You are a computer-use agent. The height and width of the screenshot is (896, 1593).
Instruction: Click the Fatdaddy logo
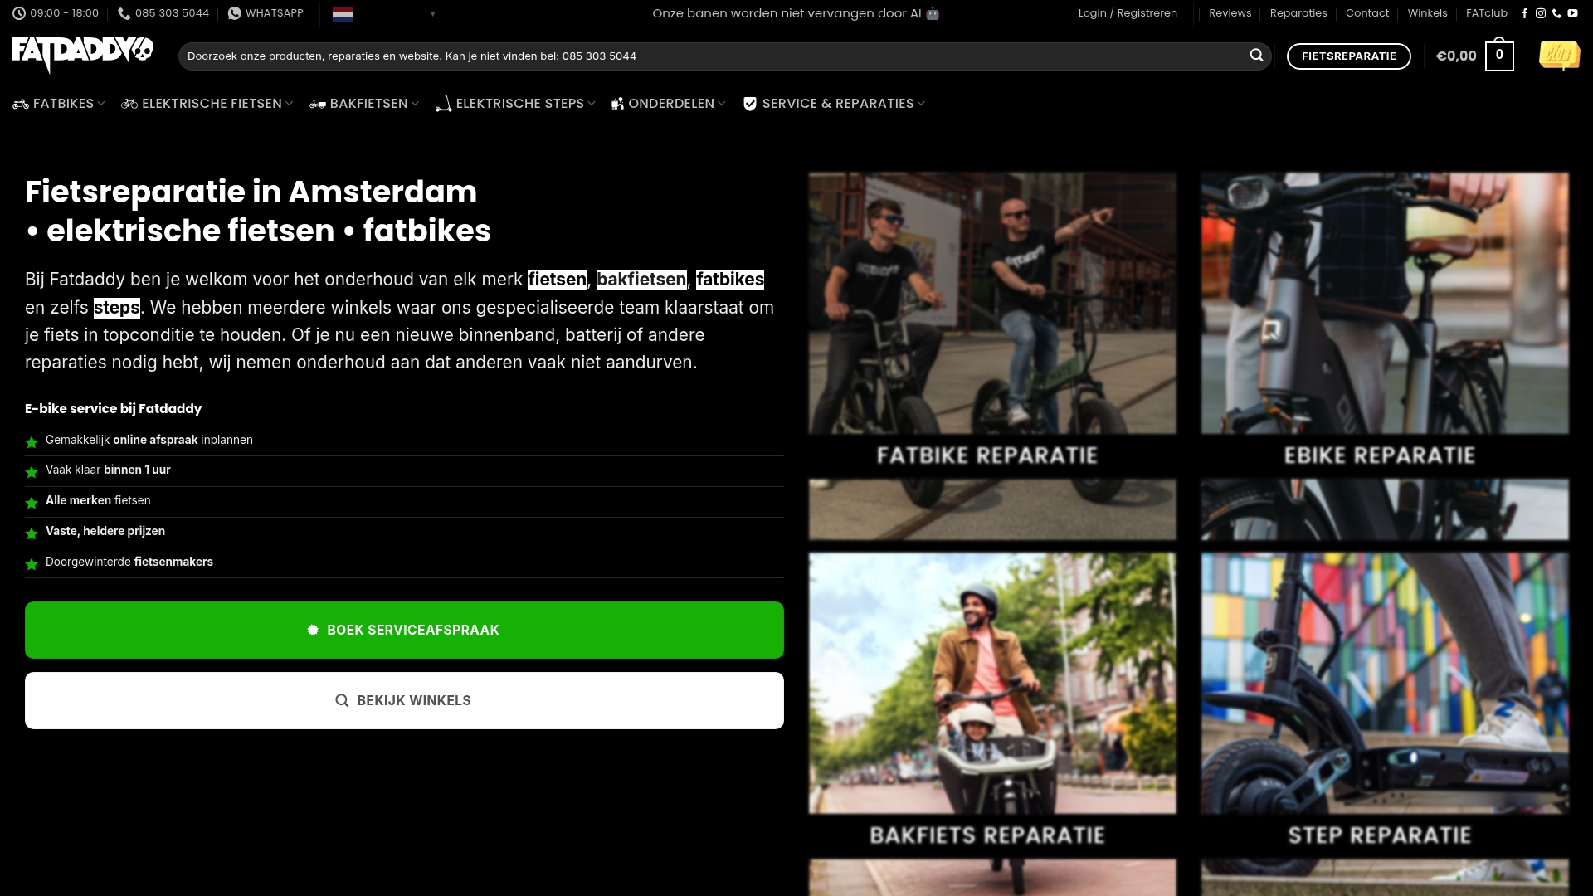tap(83, 55)
